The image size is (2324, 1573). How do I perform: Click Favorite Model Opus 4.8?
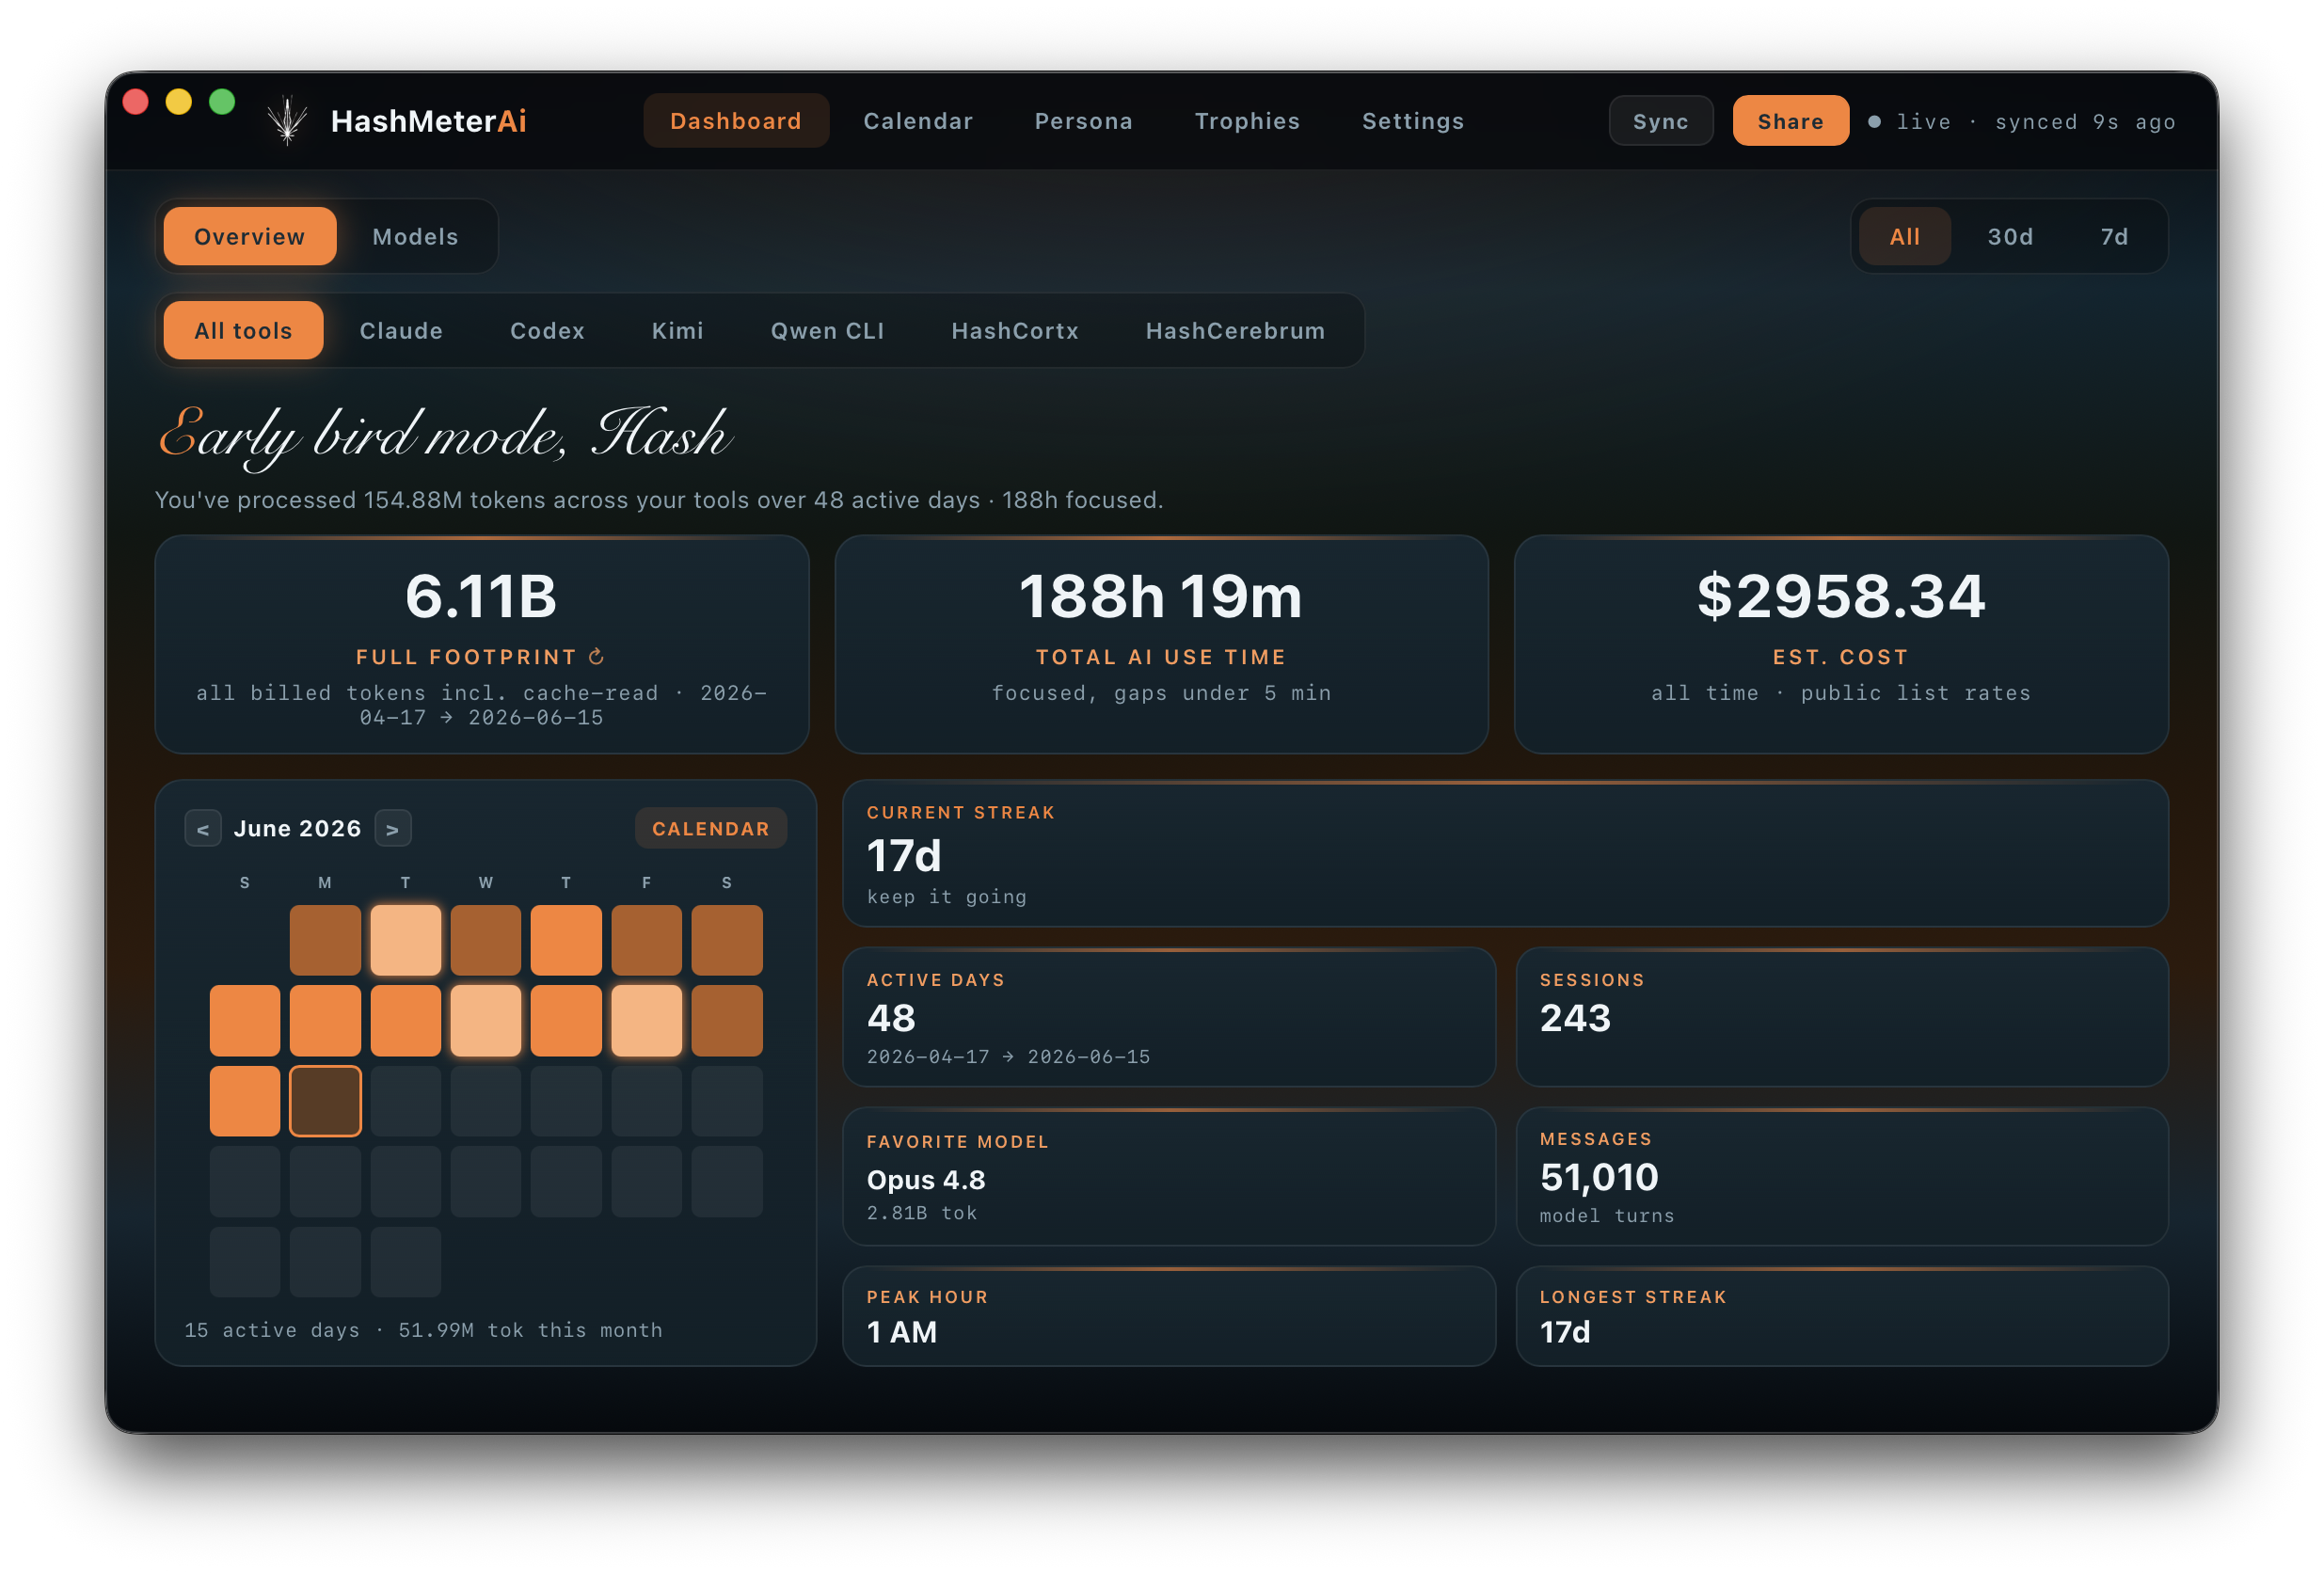pyautogui.click(x=926, y=1180)
